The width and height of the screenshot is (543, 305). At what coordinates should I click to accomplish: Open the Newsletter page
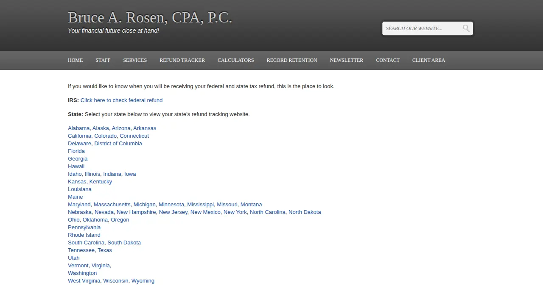(347, 60)
